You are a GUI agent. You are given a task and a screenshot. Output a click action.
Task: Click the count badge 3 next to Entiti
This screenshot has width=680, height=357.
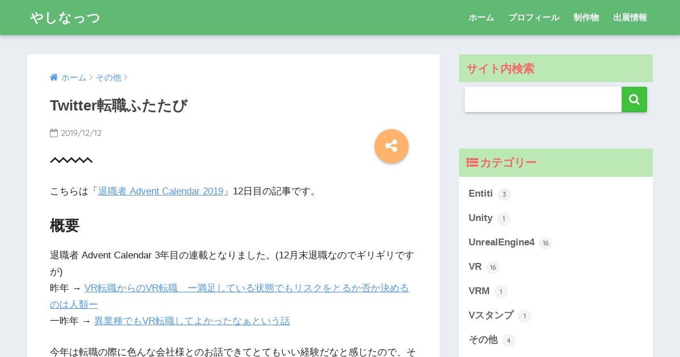coord(504,194)
